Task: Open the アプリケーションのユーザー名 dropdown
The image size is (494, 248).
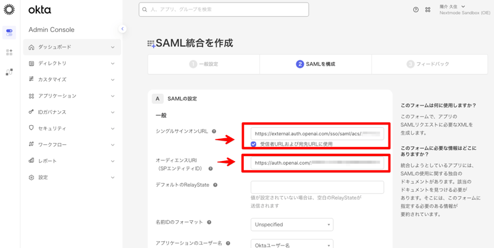Action: tap(291, 244)
